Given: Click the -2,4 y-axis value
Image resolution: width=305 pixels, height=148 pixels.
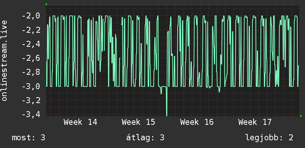Looking at the screenshot, I should pyautogui.click(x=31, y=44).
